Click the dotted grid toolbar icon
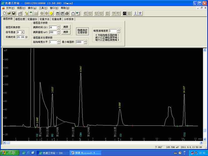This screenshot has width=208, height=156. pyautogui.click(x=36, y=13)
